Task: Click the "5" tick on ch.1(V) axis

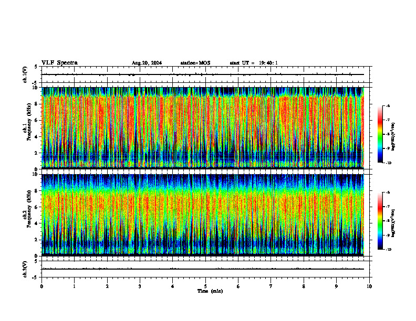Action: click(36, 67)
